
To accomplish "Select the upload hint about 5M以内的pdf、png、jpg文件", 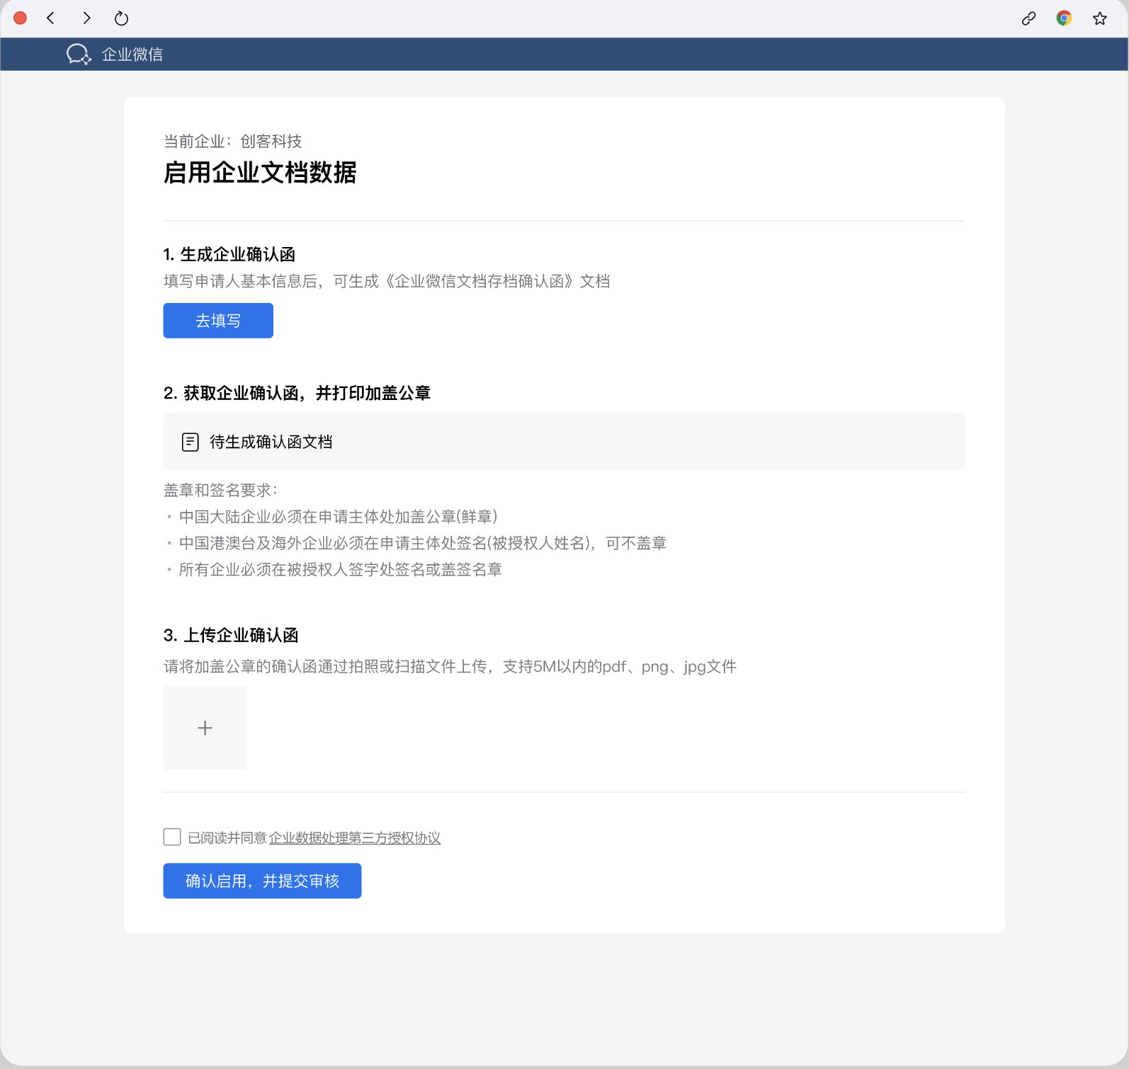I will [450, 667].
